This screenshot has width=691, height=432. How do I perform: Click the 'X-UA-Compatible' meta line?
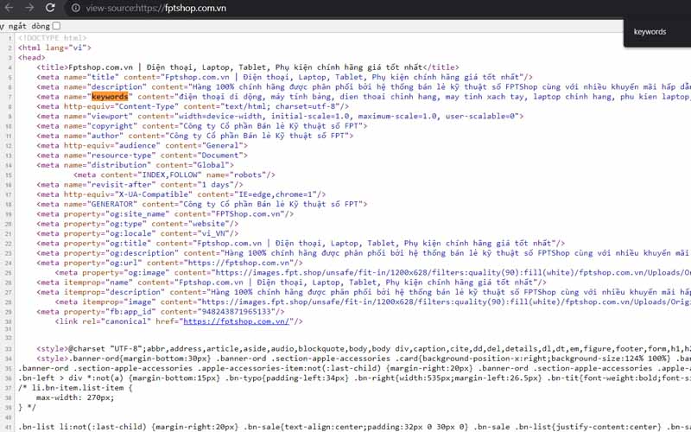point(181,194)
